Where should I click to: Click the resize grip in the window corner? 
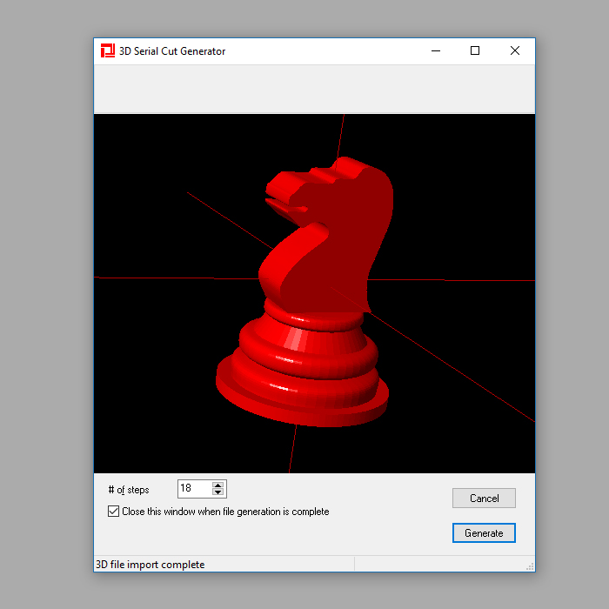pos(530,566)
